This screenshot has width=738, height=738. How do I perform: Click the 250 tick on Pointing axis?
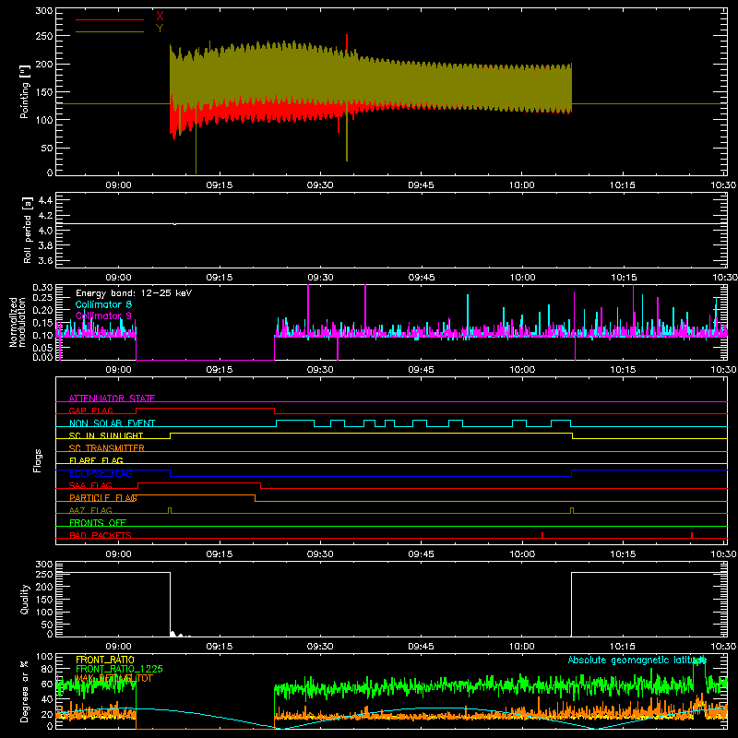click(x=43, y=36)
